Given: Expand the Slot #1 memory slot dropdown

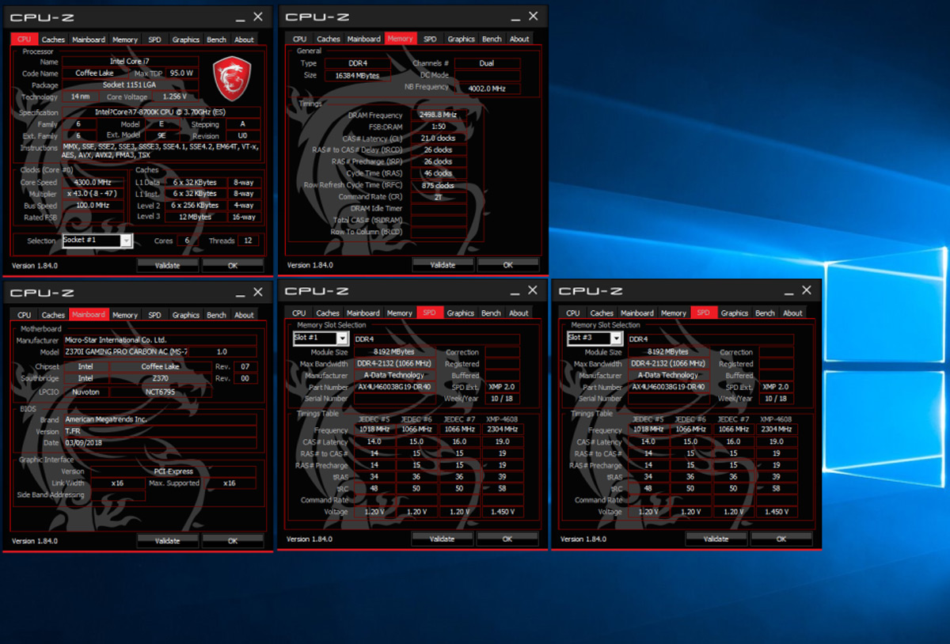Looking at the screenshot, I should pos(342,339).
